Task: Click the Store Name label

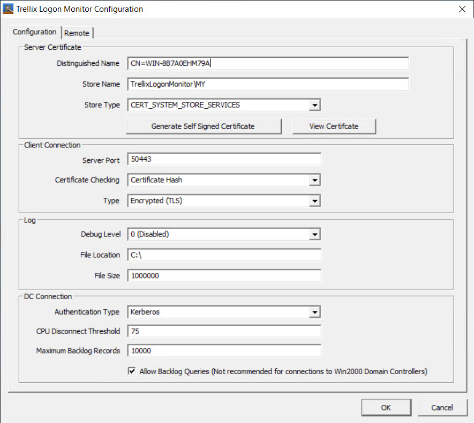Action: 101,84
